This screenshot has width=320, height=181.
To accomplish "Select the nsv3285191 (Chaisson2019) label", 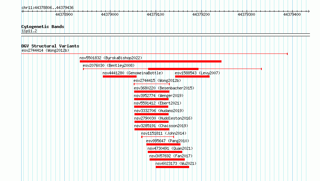I will 161,126.
